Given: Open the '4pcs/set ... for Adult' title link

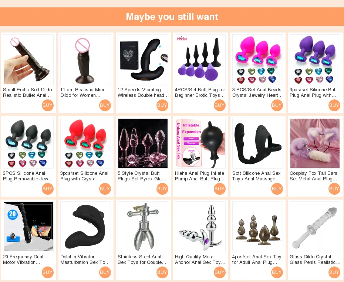Looking at the screenshot, I should (x=257, y=259).
